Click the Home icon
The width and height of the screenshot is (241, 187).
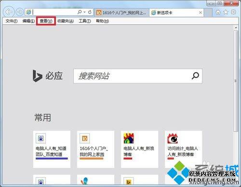click(x=218, y=12)
